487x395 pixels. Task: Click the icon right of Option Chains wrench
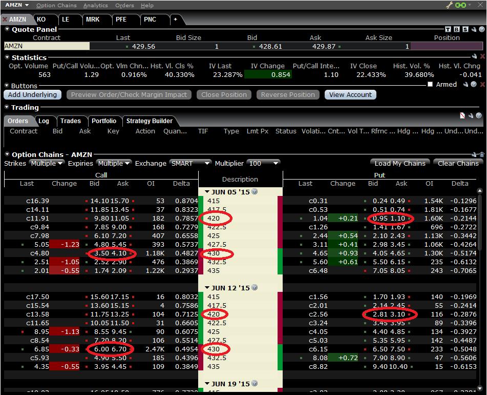click(x=482, y=154)
